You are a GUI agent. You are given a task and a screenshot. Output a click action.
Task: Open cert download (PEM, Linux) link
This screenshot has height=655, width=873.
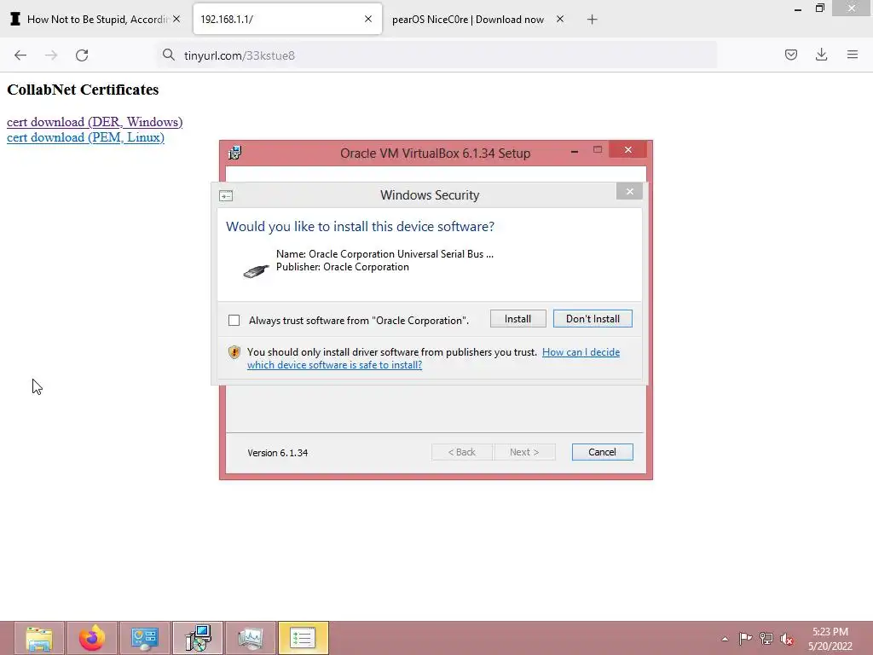point(85,137)
